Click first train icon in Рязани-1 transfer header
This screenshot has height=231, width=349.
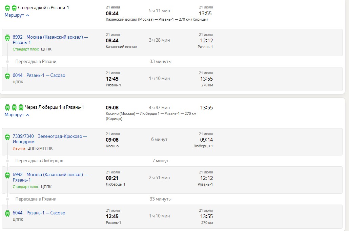click(7, 8)
